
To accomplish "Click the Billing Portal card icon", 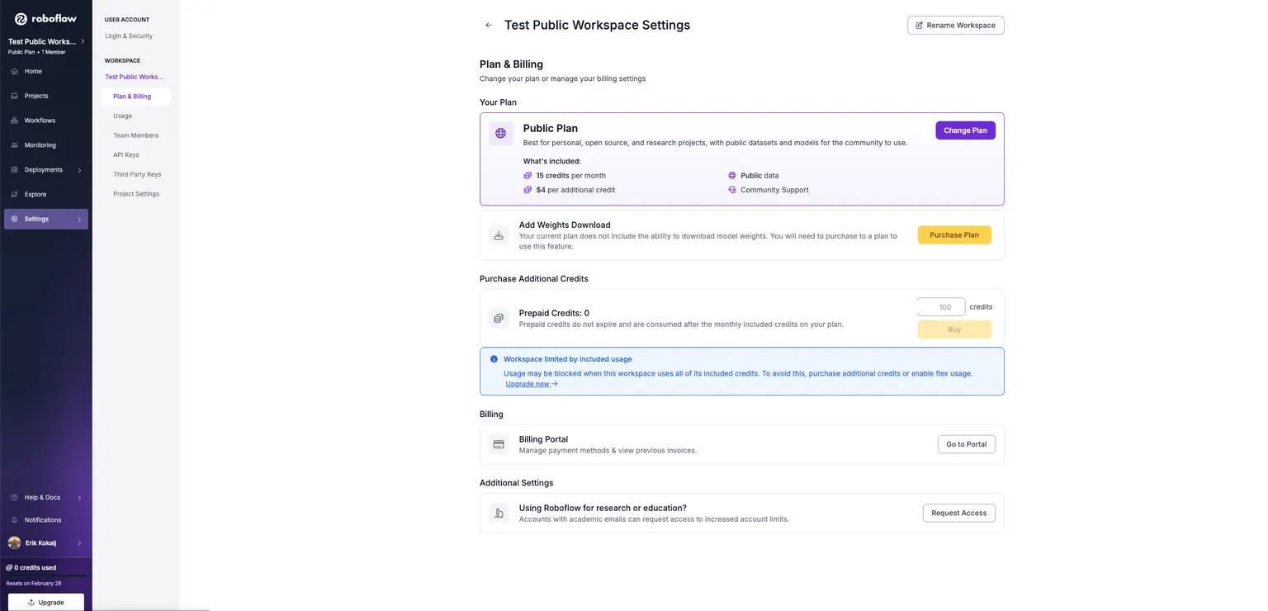I will click(x=499, y=444).
